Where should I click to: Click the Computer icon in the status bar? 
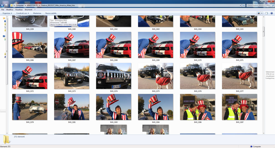tap(251, 147)
